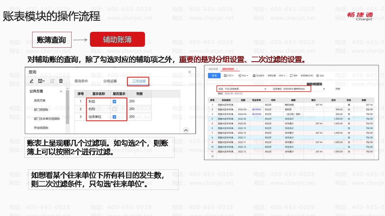
Task: Open voucher link 转-00009
Action: 257,114
